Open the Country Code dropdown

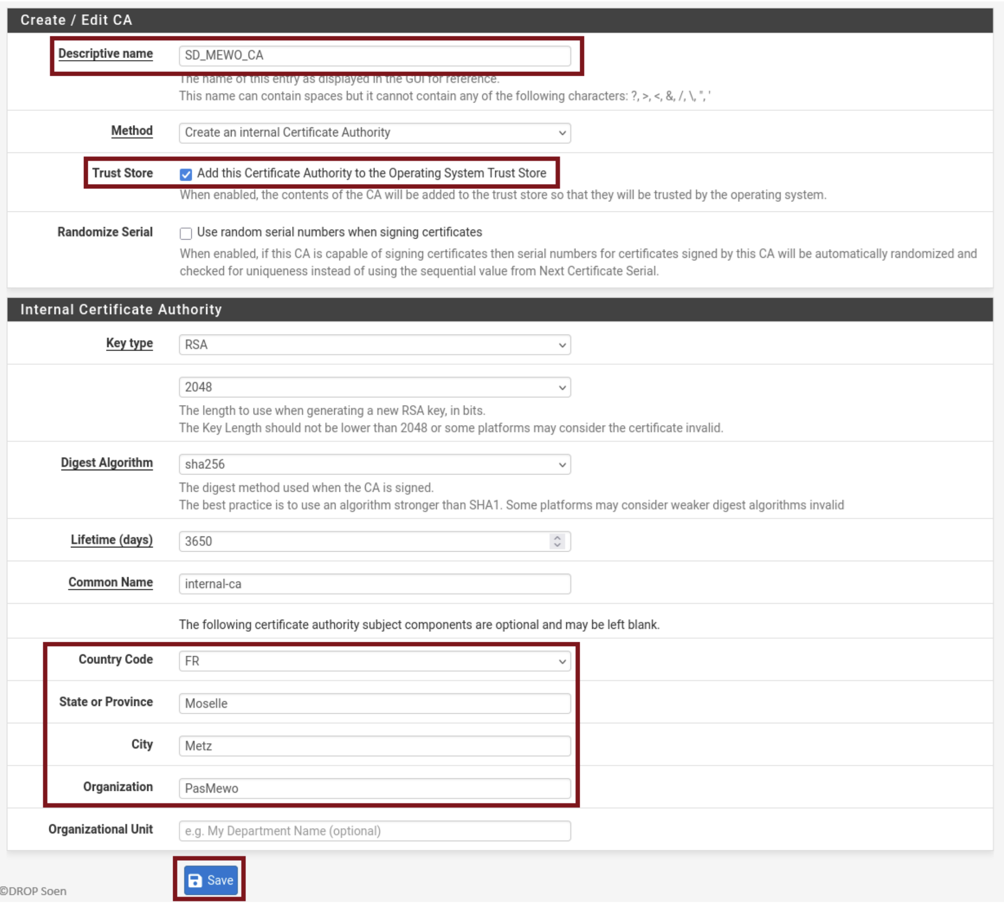(x=374, y=661)
